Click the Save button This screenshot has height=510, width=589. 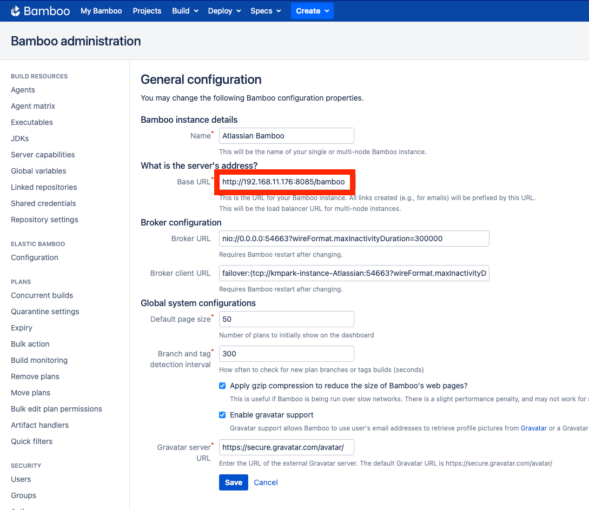click(x=233, y=482)
